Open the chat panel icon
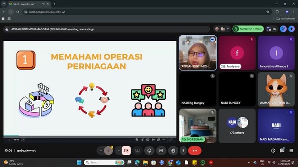 point(282,150)
